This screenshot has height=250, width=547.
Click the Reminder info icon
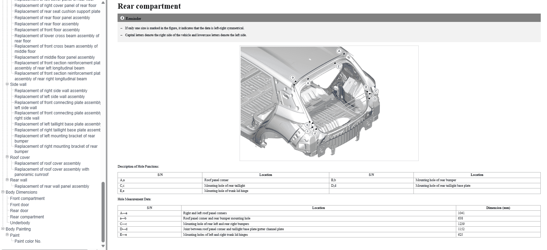(x=122, y=18)
